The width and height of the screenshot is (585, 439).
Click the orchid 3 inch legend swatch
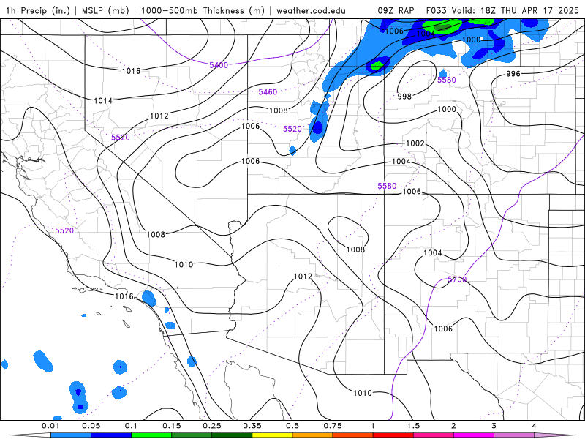514,435
